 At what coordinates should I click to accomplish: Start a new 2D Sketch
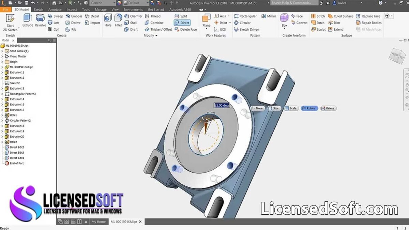tap(10, 22)
